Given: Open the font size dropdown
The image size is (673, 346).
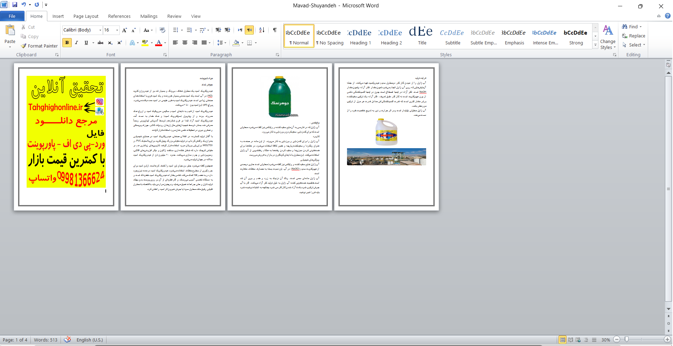Looking at the screenshot, I should (x=117, y=30).
